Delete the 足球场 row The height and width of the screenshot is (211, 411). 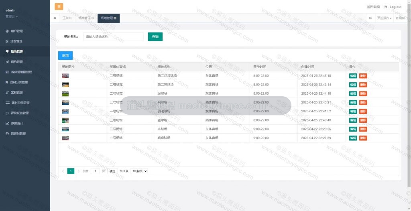click(x=363, y=93)
